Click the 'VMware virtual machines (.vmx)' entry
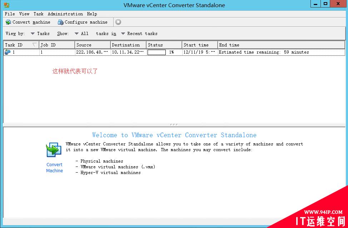Screen dimensions: 348x228 (118, 167)
